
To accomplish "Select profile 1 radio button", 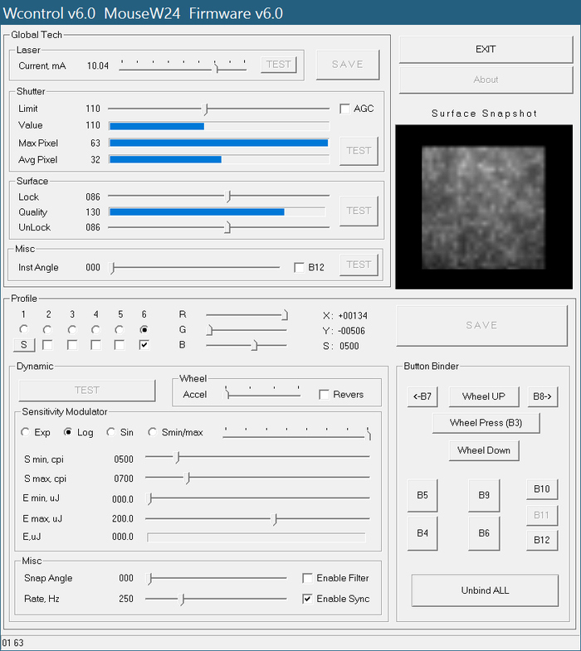I will coord(24,329).
